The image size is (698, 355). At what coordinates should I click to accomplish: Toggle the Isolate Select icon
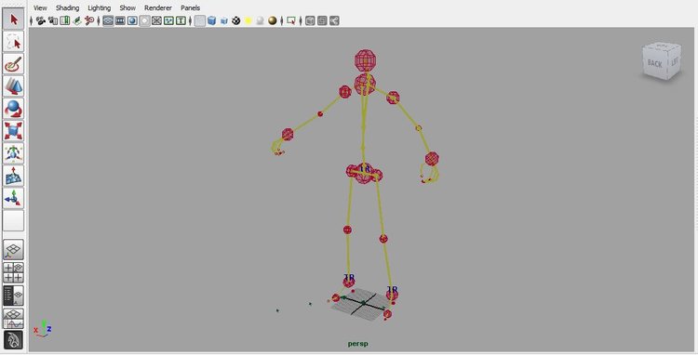pos(291,20)
